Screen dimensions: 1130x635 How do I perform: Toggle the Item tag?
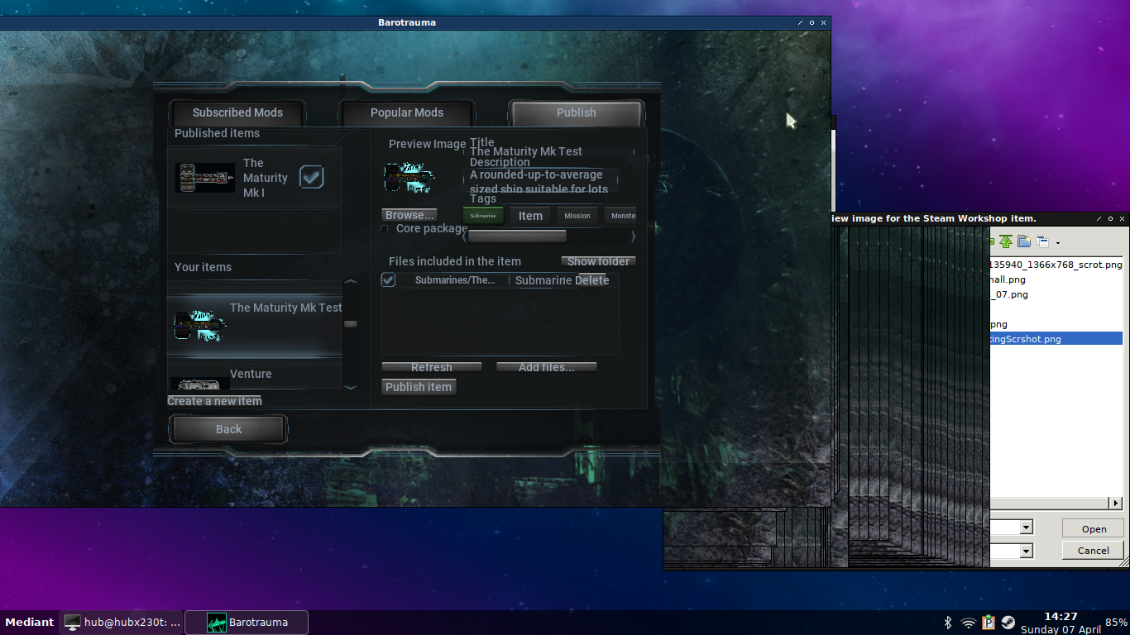pos(530,216)
